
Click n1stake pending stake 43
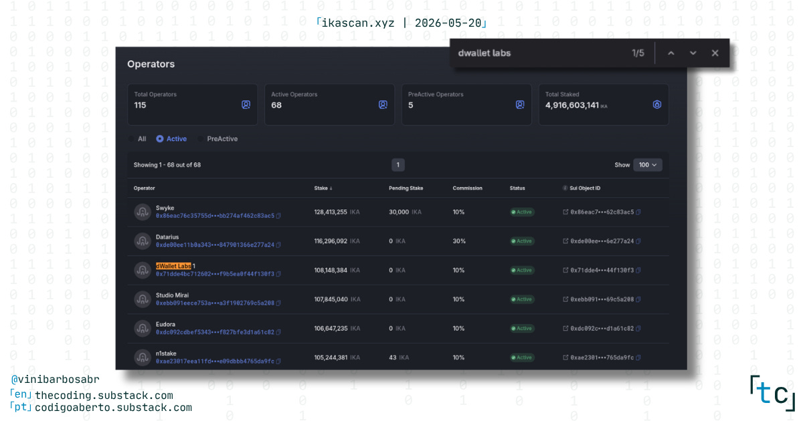(393, 358)
